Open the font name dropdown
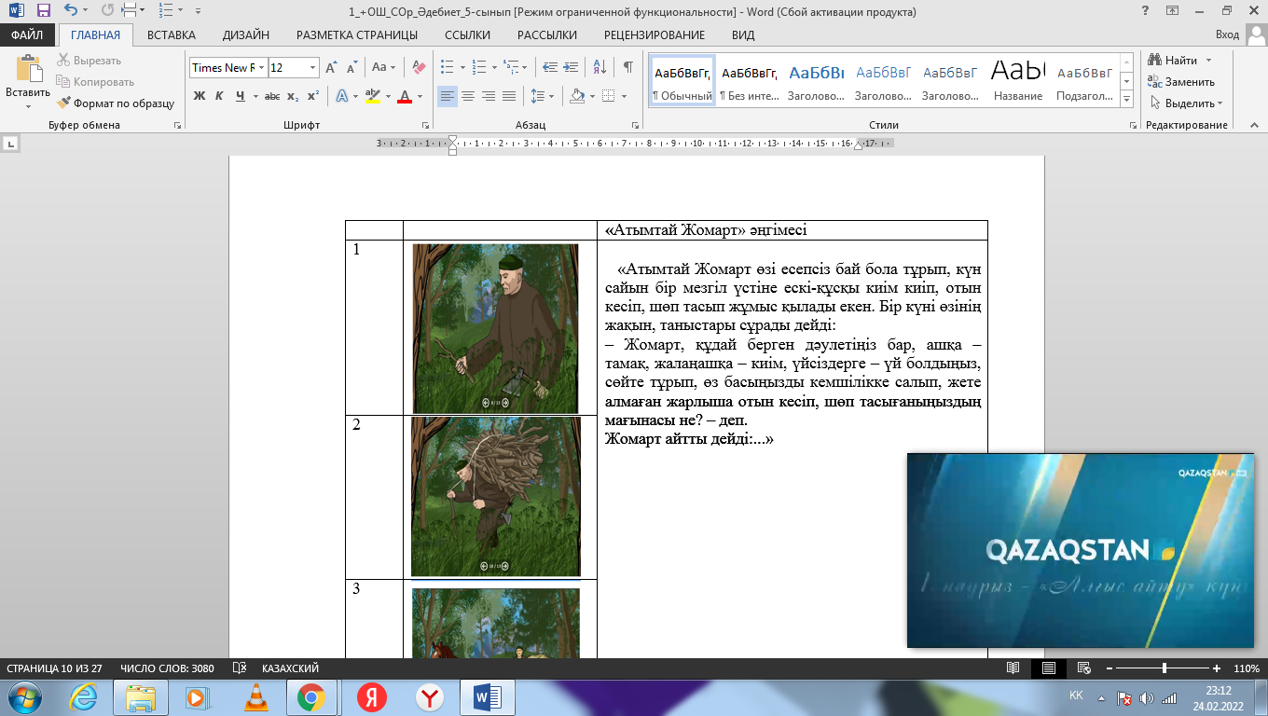1268x716 pixels. tap(262, 67)
